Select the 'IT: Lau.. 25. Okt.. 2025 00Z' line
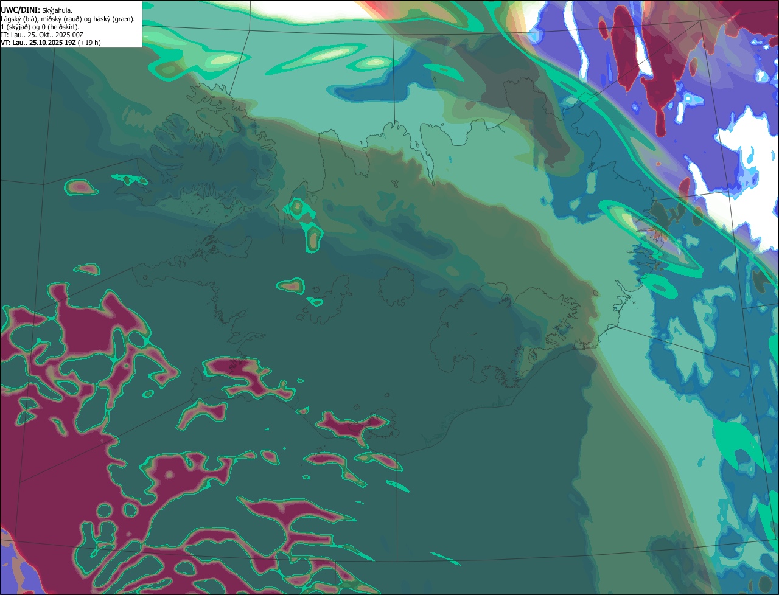The height and width of the screenshot is (595, 779). click(42, 35)
